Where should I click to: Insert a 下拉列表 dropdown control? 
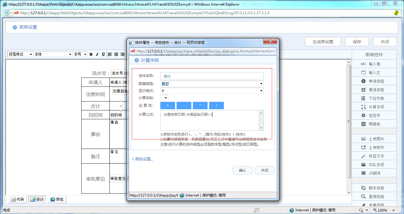tap(374, 98)
